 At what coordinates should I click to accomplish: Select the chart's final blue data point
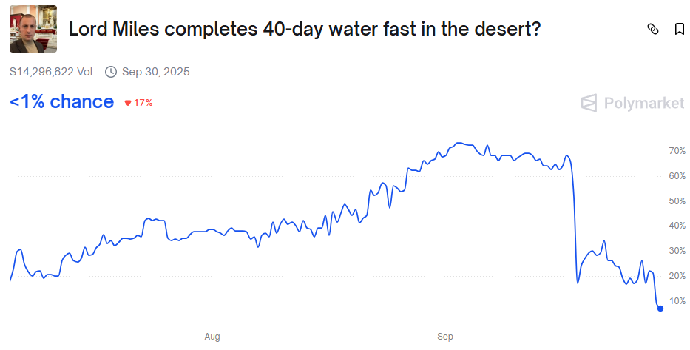pyautogui.click(x=660, y=309)
